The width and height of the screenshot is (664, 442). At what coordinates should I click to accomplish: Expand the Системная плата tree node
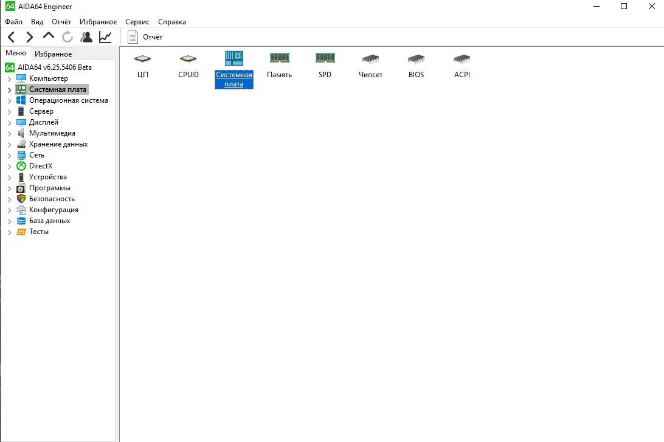coord(9,90)
